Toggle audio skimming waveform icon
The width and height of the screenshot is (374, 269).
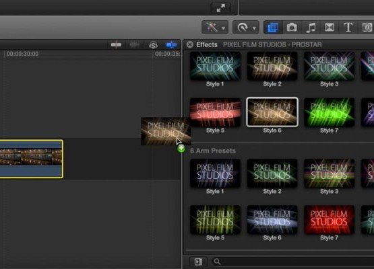coord(134,44)
